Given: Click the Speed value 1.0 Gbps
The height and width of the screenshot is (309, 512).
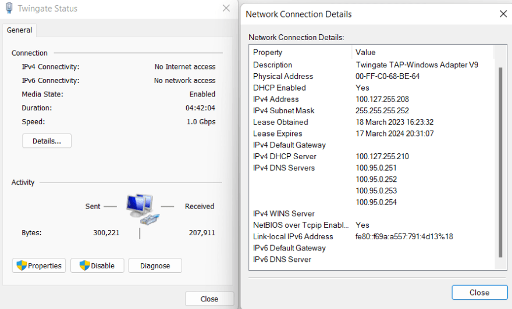Looking at the screenshot, I should pyautogui.click(x=201, y=121).
